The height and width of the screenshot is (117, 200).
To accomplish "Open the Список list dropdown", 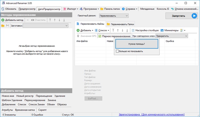I will pyautogui.click(x=102, y=30).
